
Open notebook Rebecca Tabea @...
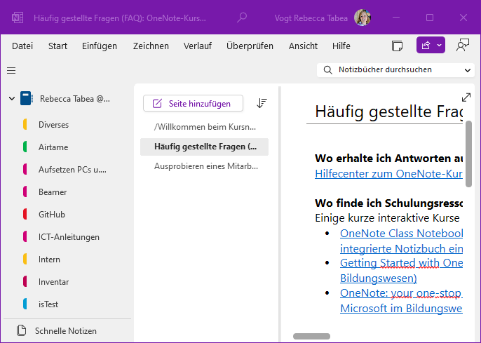pos(75,99)
